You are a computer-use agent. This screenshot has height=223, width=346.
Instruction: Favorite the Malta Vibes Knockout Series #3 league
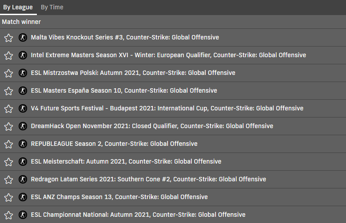[8, 38]
